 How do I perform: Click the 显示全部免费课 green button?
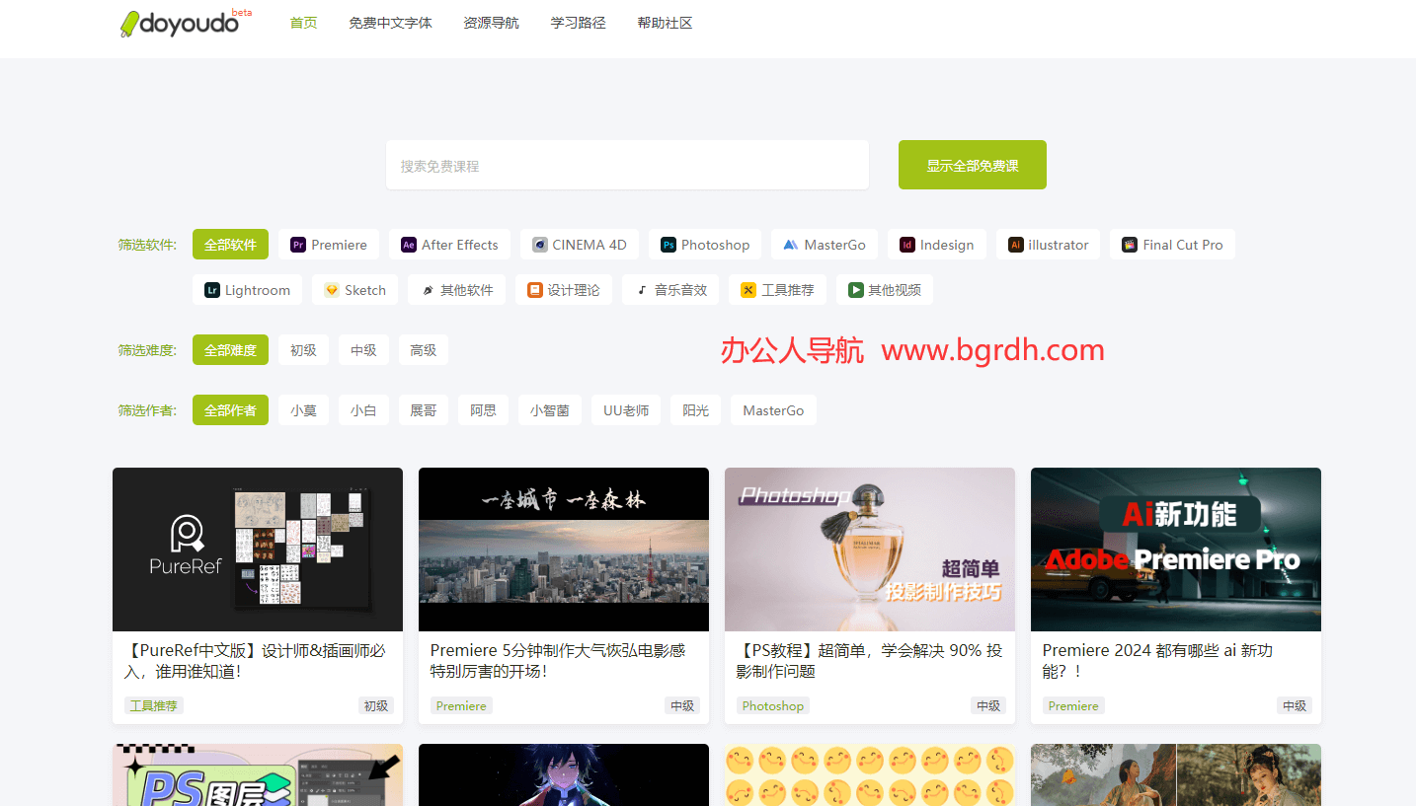pos(972,165)
